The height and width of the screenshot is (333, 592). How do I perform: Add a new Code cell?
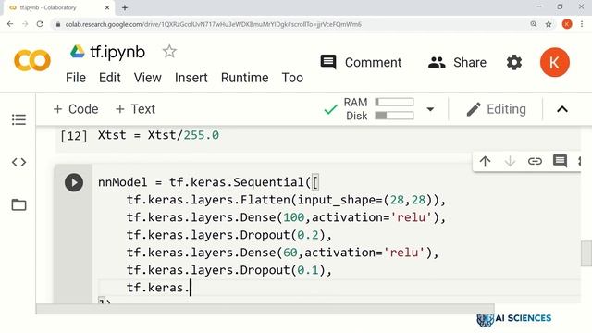76,109
